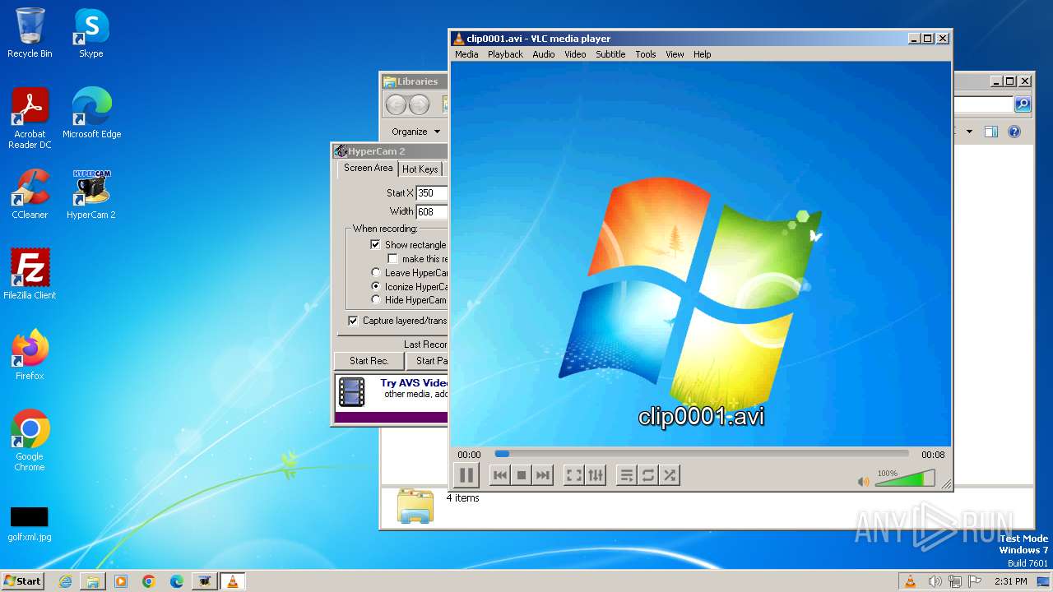Open FileZilla Client shortcut
The height and width of the screenshot is (592, 1053).
pyautogui.click(x=30, y=275)
